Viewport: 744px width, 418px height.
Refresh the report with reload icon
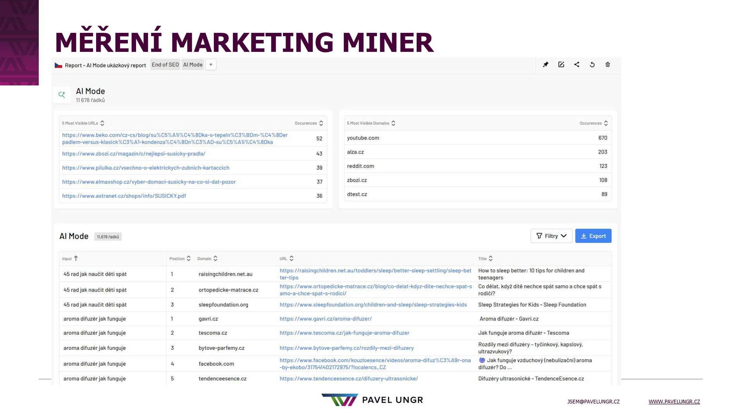[x=592, y=65]
